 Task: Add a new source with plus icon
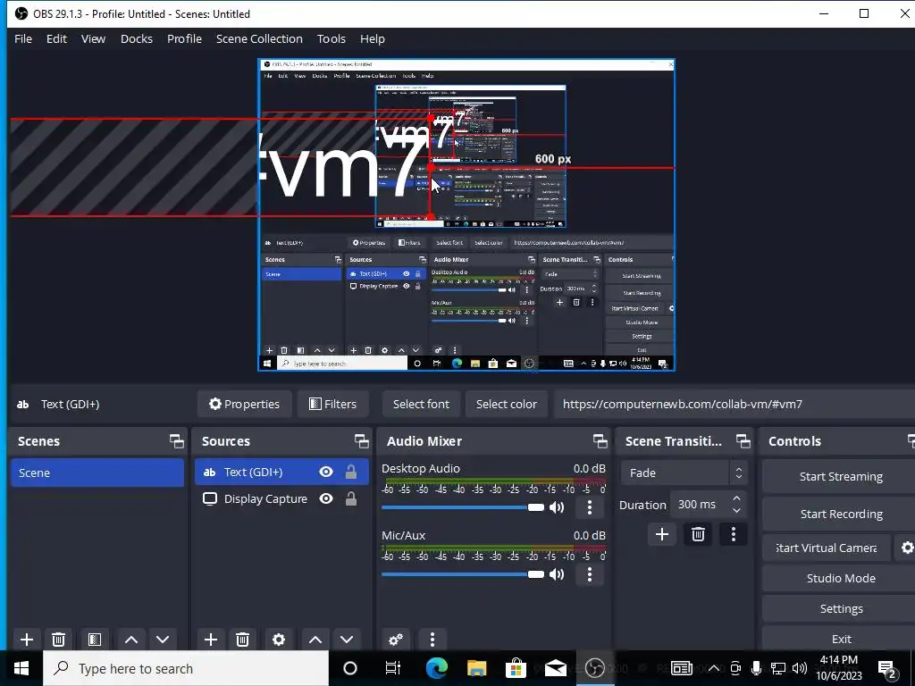point(211,640)
